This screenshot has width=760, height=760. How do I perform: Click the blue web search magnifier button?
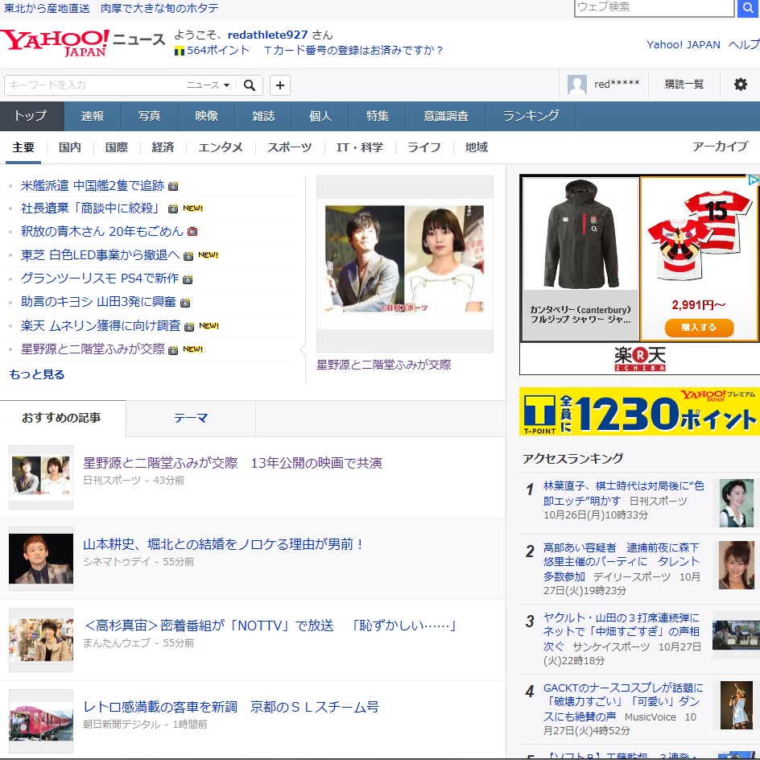pos(749,8)
